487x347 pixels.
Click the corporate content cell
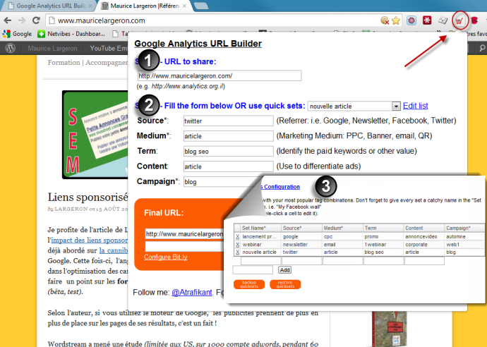[x=423, y=245]
